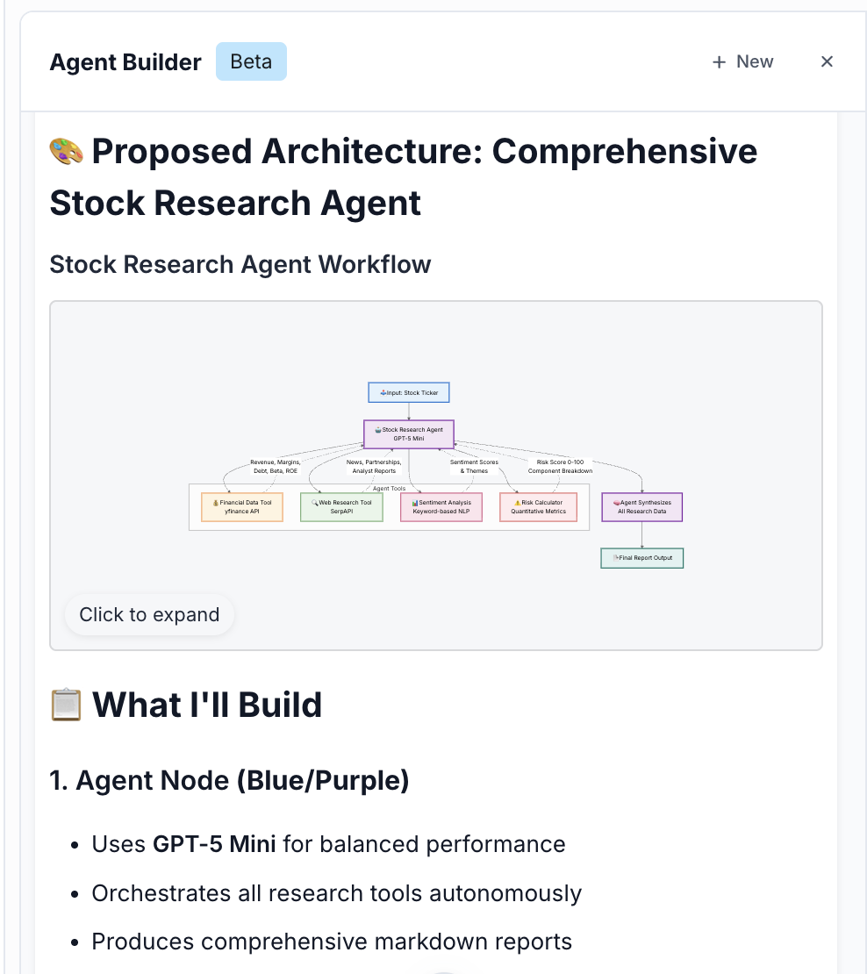Select the Sentiment Analysis Keyword-based NLP node
Viewport: 867px width, 974px height.
coord(441,506)
